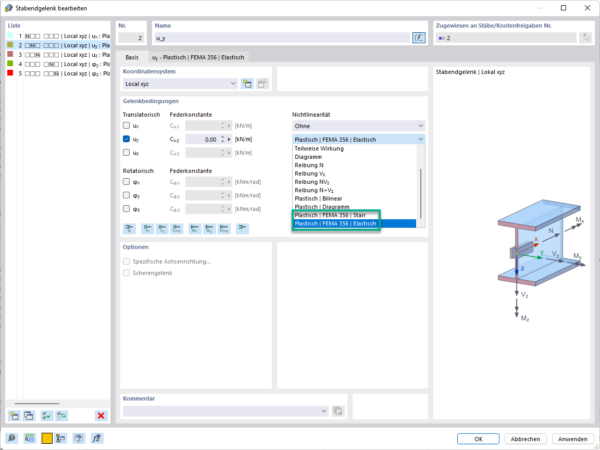Create a new hinge in the list
Viewport: 600px width, 450px height.
pyautogui.click(x=14, y=416)
